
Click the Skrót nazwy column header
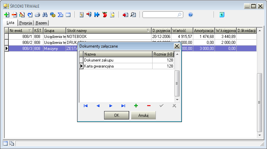pos(107,31)
